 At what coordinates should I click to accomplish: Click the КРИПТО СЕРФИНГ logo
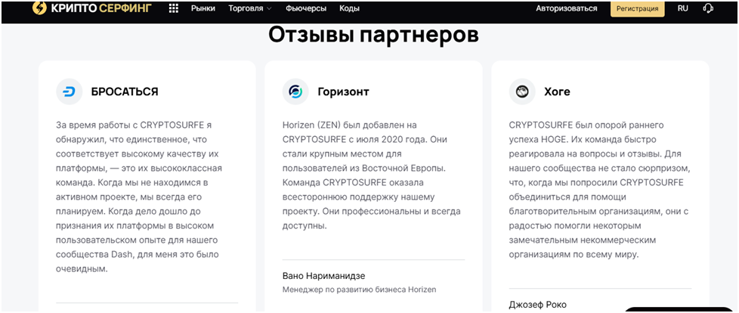pos(92,8)
